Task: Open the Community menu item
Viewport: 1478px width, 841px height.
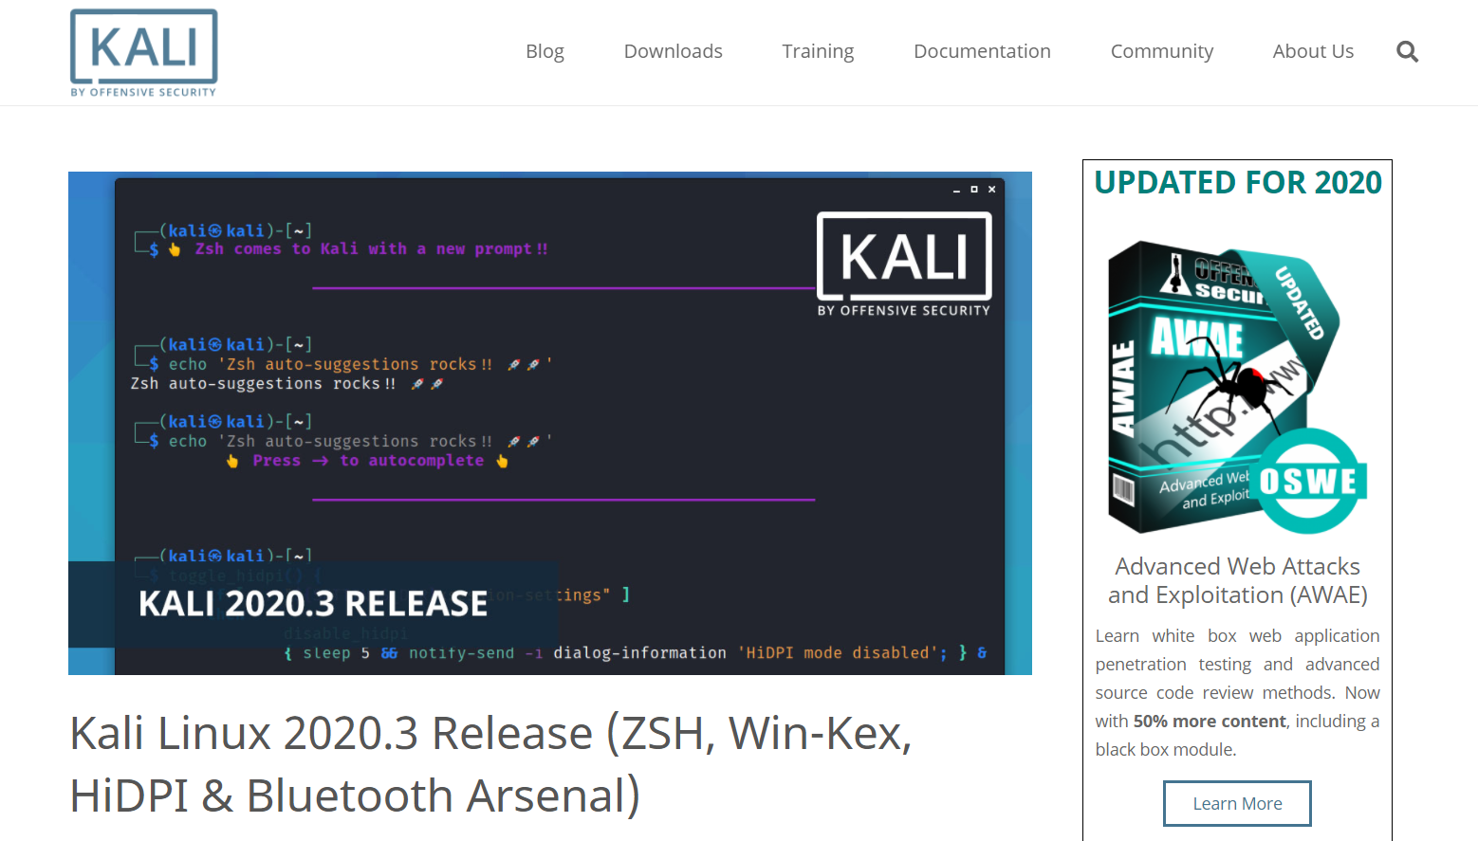Action: pyautogui.click(x=1161, y=51)
